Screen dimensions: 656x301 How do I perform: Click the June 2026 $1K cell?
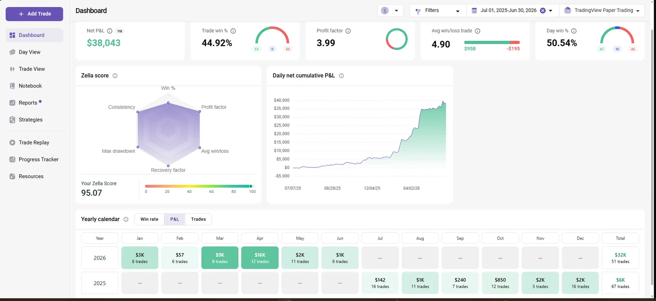tap(340, 258)
